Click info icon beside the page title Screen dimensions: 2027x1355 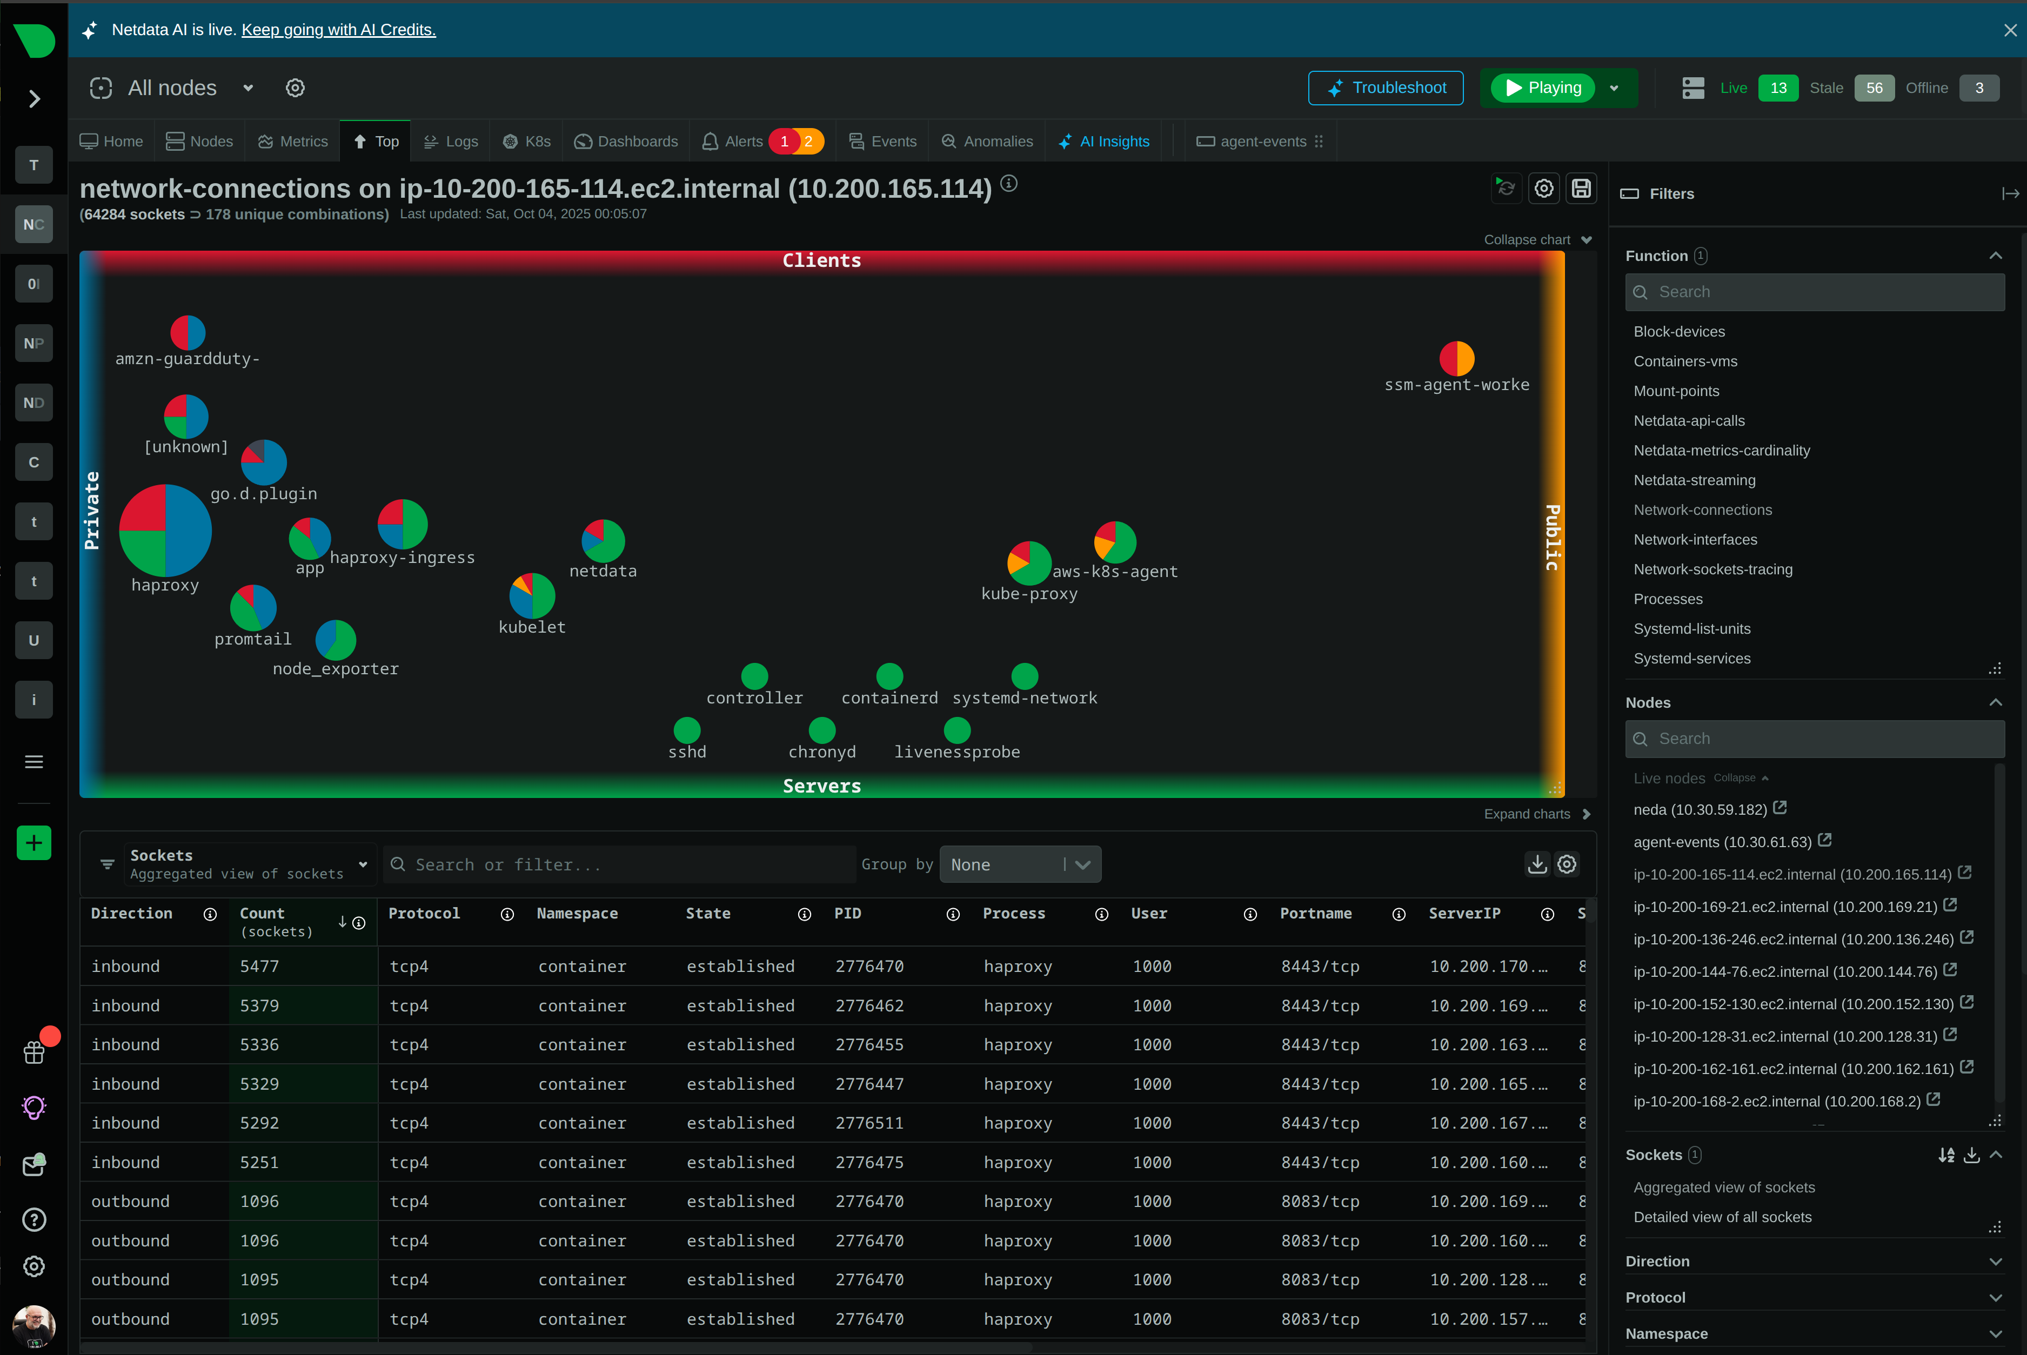tap(1009, 183)
